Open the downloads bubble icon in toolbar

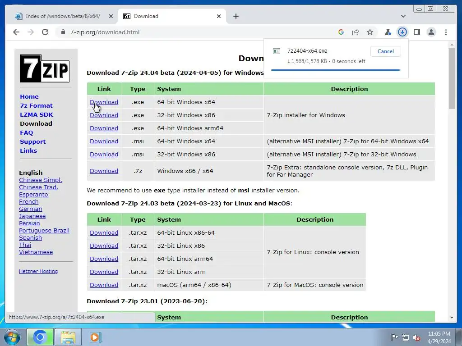(402, 32)
